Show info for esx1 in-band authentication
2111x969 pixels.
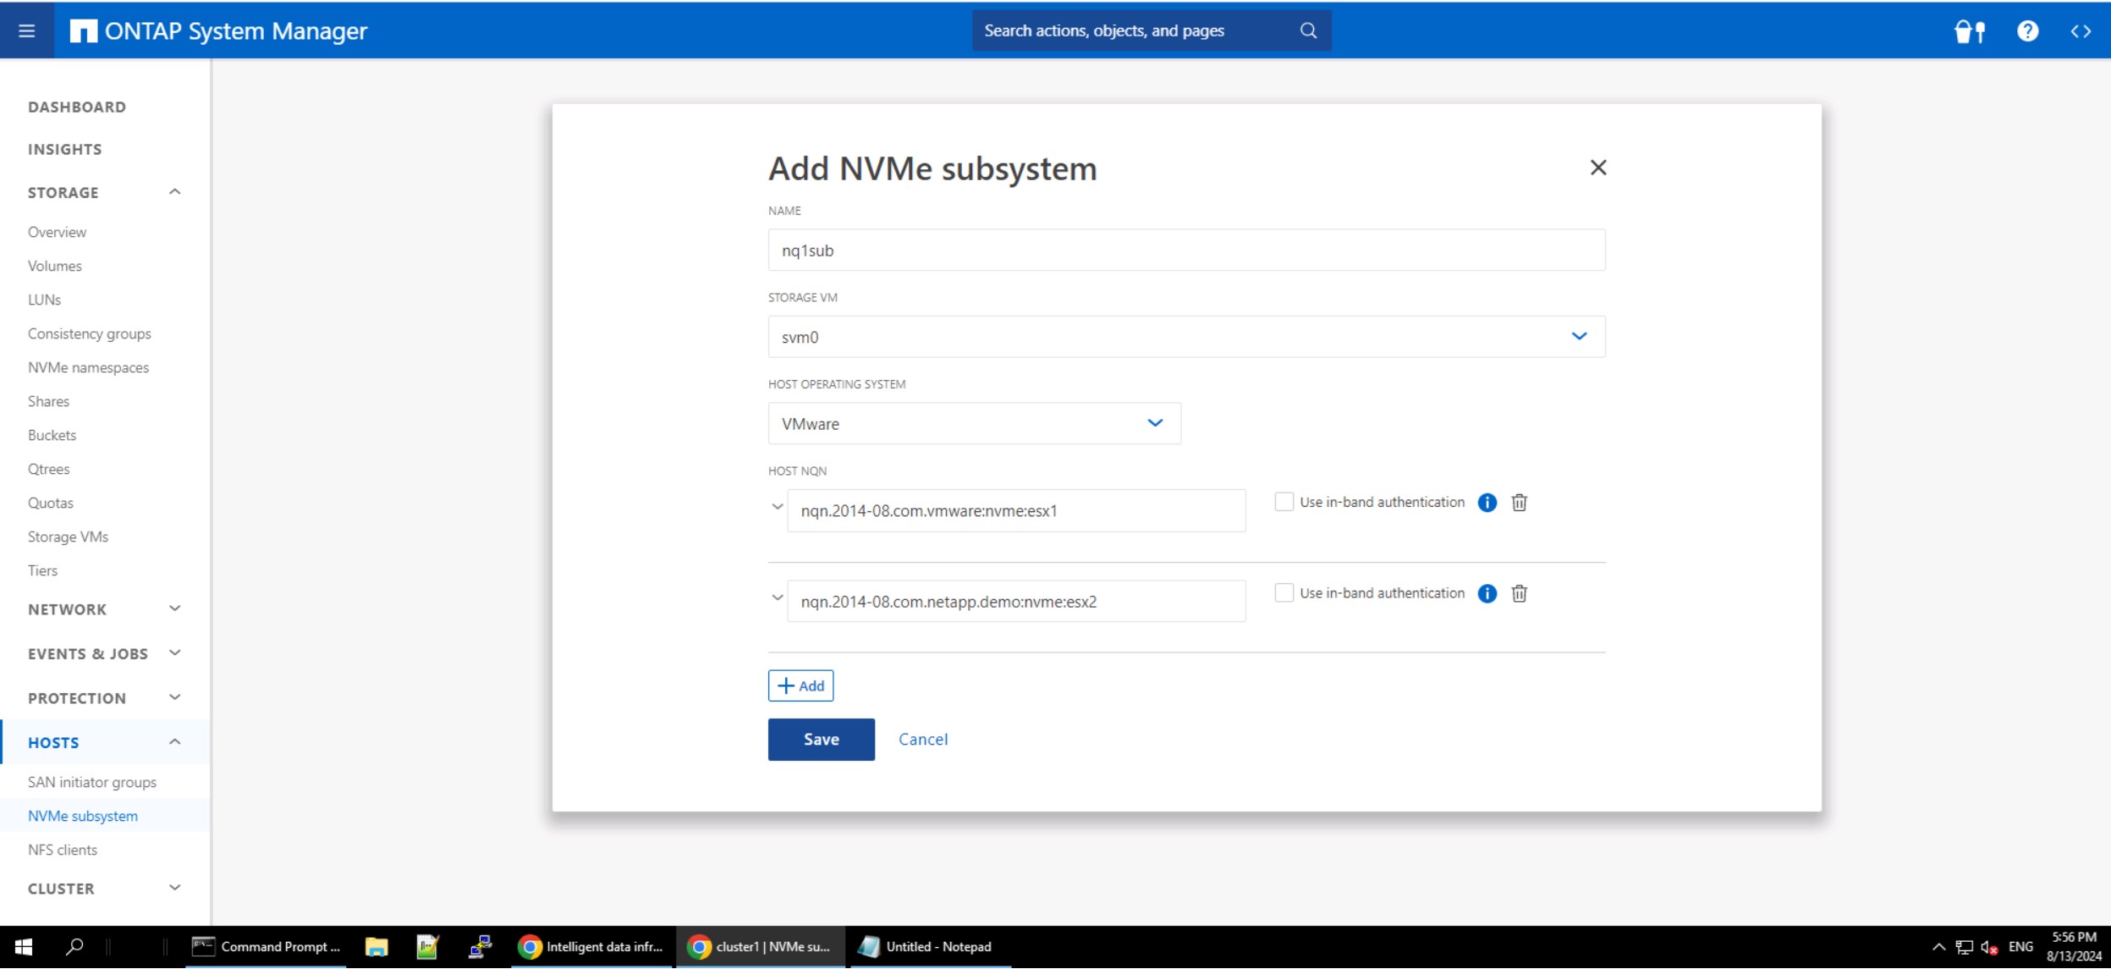[x=1487, y=503]
